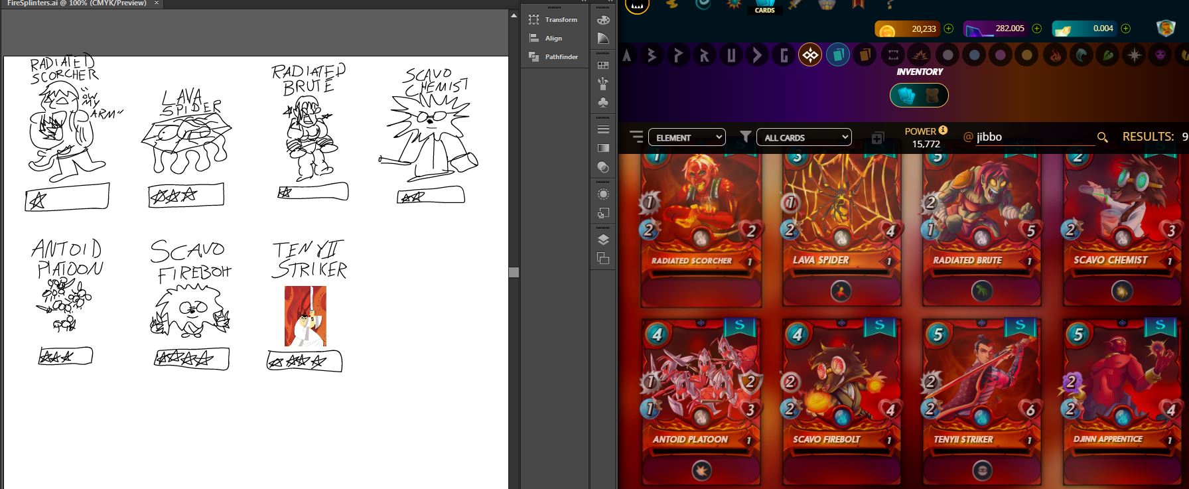Screen dimensions: 1189x489
Task: Open the Brushes panel icon
Action: [x=603, y=84]
